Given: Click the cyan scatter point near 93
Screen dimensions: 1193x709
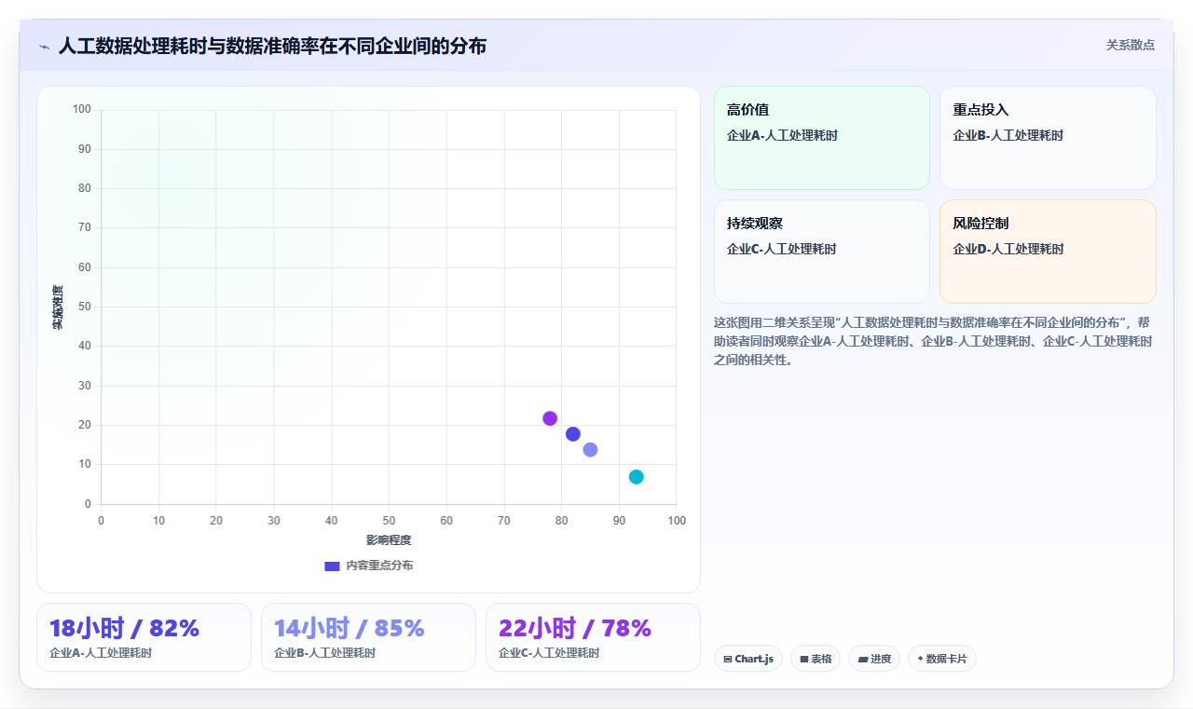Looking at the screenshot, I should coord(637,477).
